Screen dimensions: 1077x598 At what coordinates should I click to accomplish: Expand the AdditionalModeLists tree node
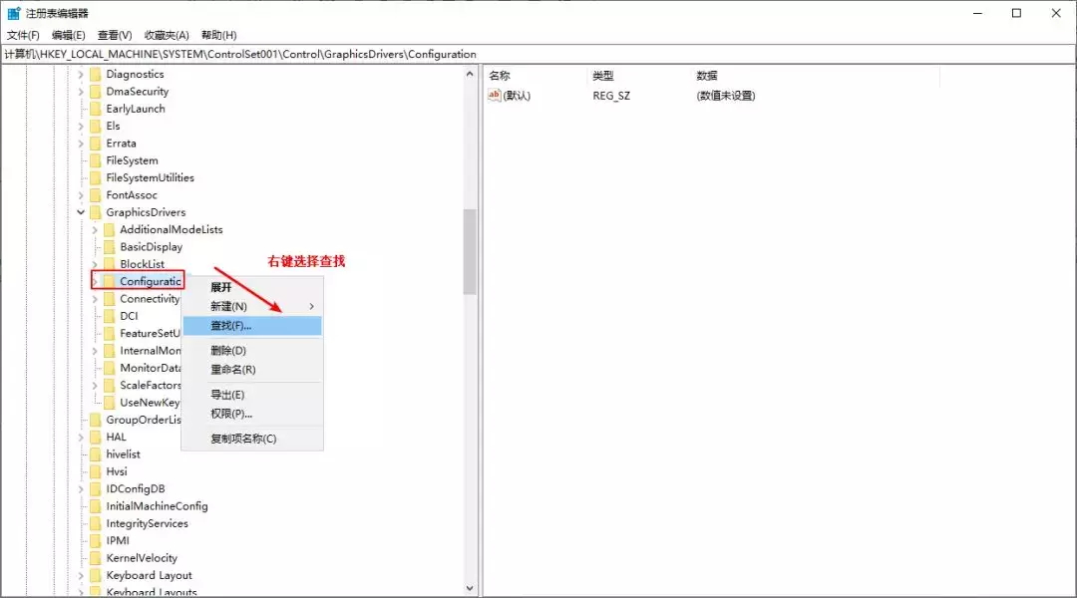click(x=95, y=229)
